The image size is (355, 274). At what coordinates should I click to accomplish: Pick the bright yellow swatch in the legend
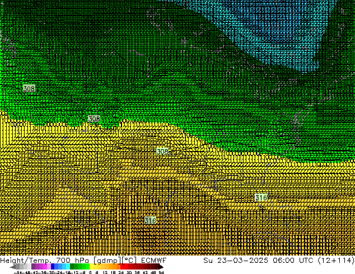tap(91, 266)
